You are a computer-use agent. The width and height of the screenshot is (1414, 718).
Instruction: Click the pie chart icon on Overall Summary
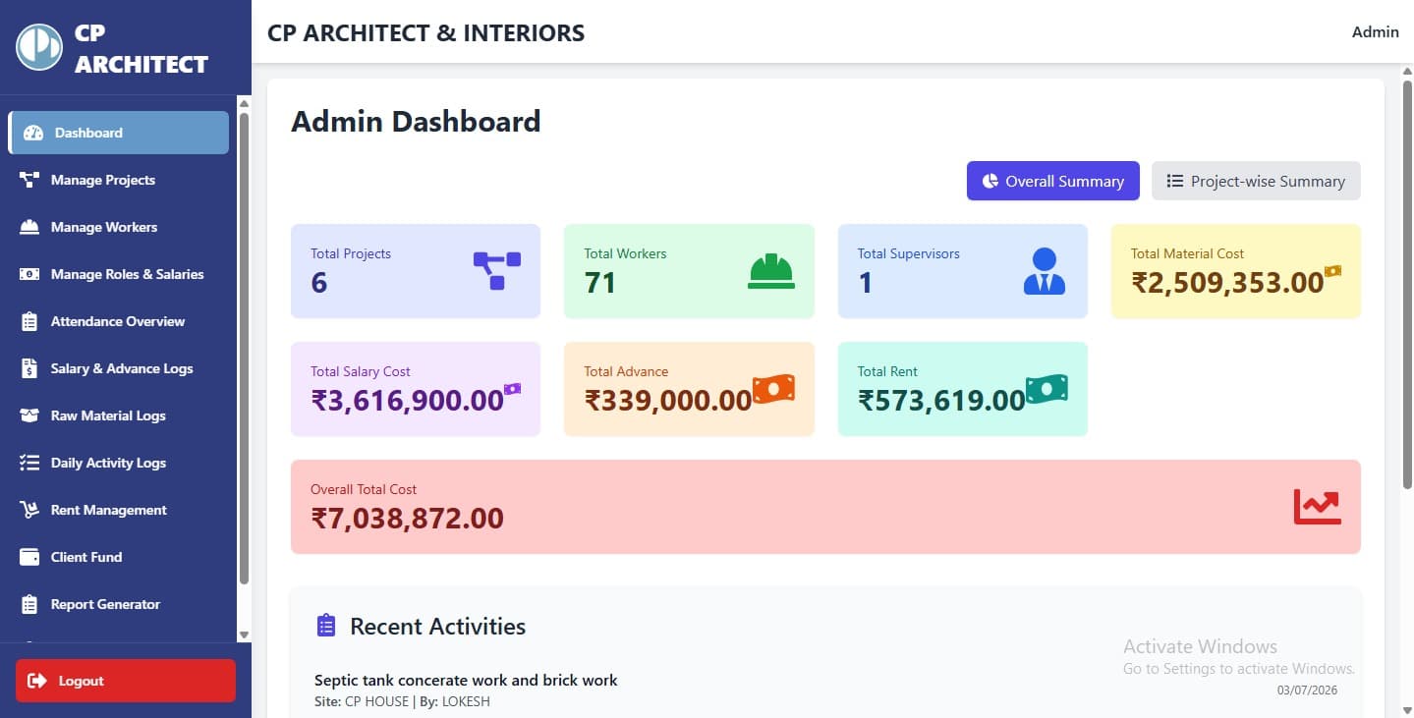tap(990, 181)
